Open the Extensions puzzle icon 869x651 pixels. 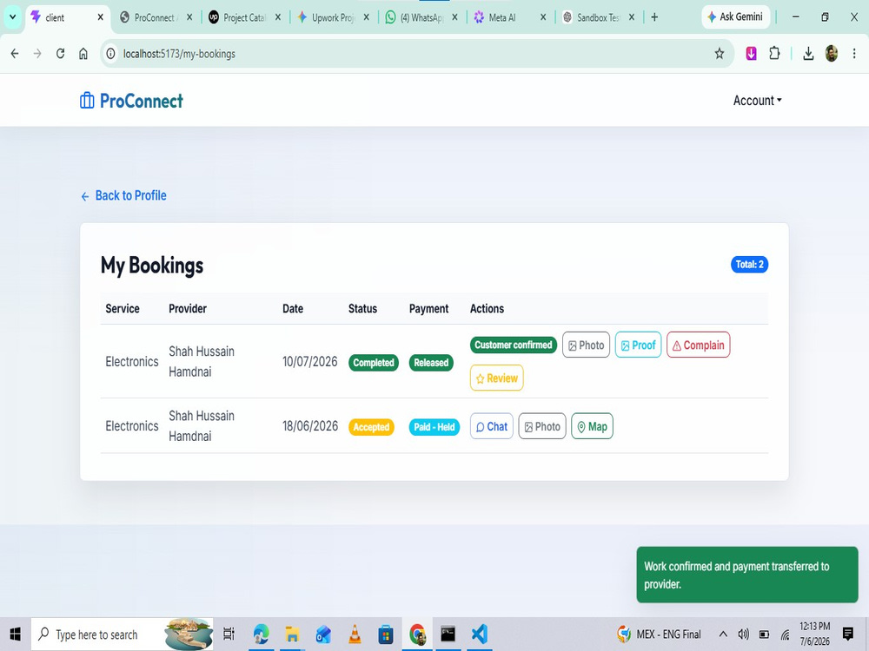tap(774, 54)
